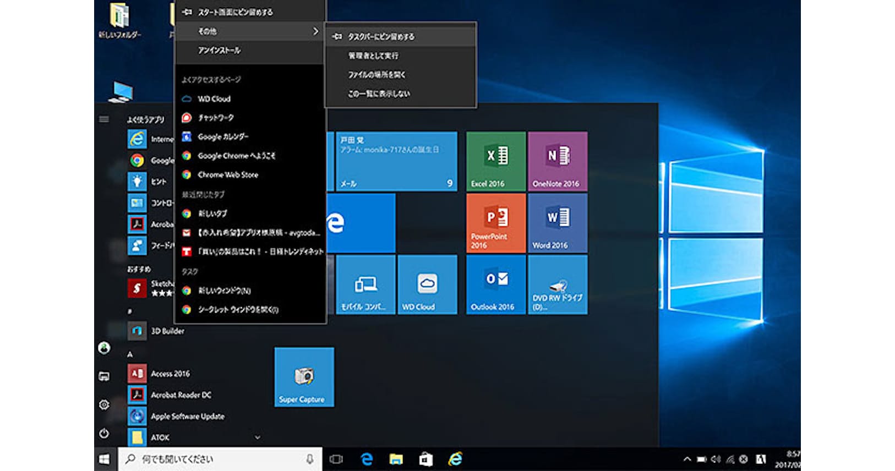Launch the Outlook 2016 tile
The height and width of the screenshot is (471, 895).
click(x=495, y=284)
